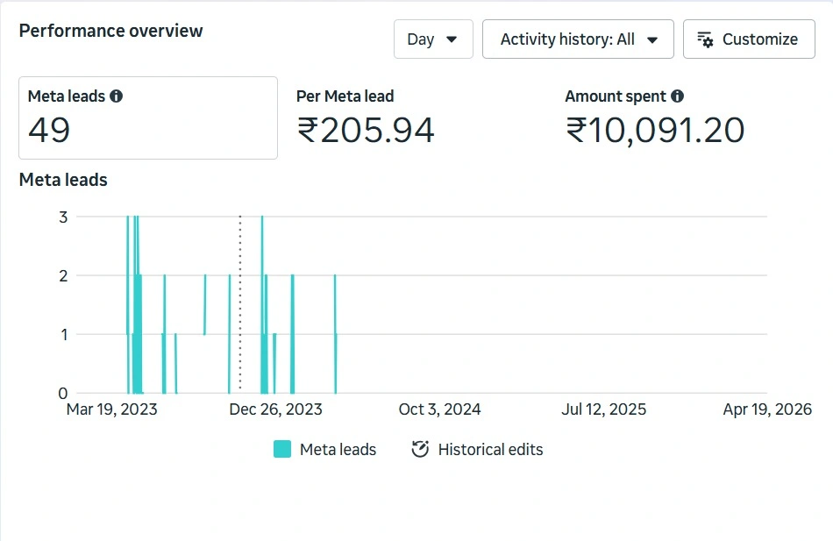Image resolution: width=833 pixels, height=541 pixels.
Task: Click the teal Meta leads color swatch
Action: click(282, 449)
